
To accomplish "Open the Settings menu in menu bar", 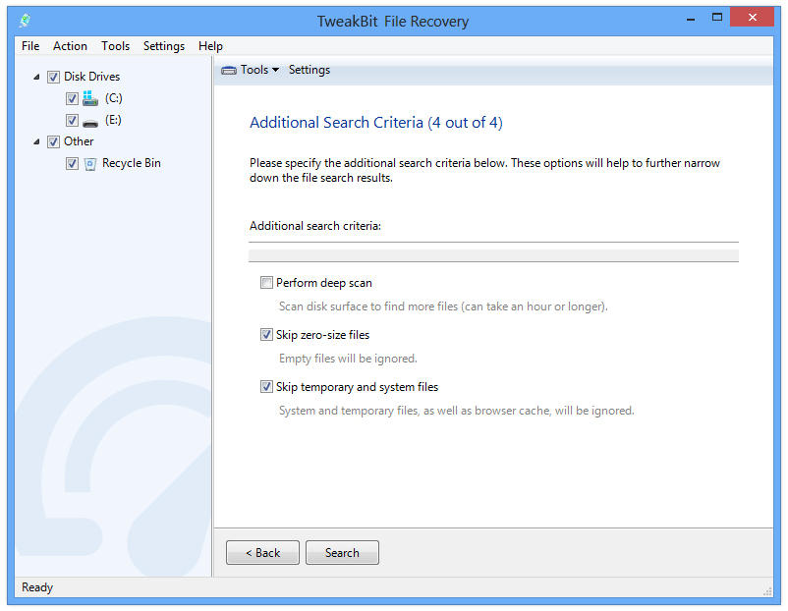I will click(x=164, y=46).
